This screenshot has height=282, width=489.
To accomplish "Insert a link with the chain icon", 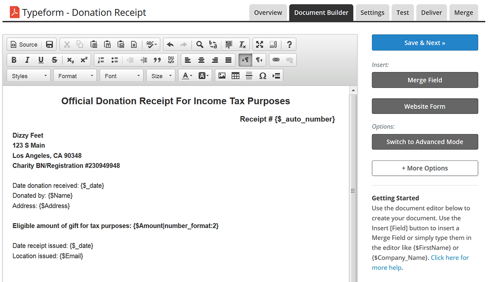I will [x=276, y=60].
